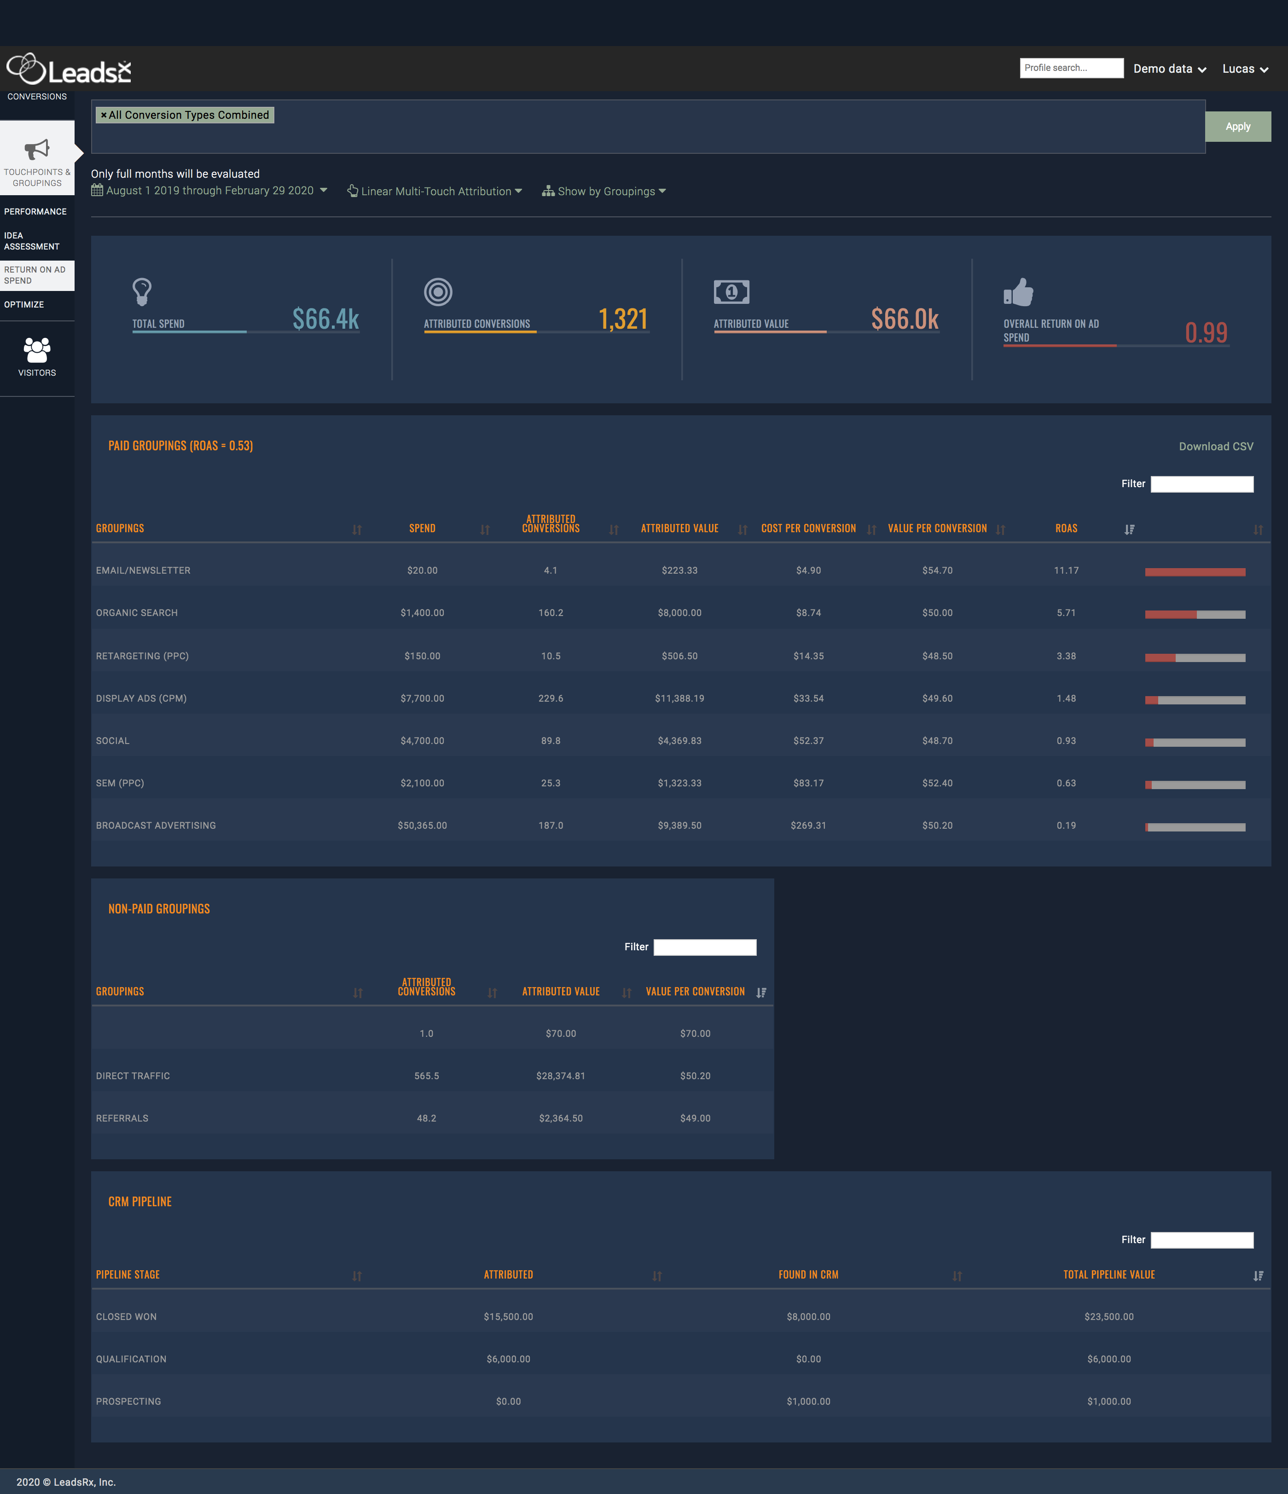Click the groupings hierarchy icon
Image resolution: width=1288 pixels, height=1494 pixels.
tap(549, 191)
